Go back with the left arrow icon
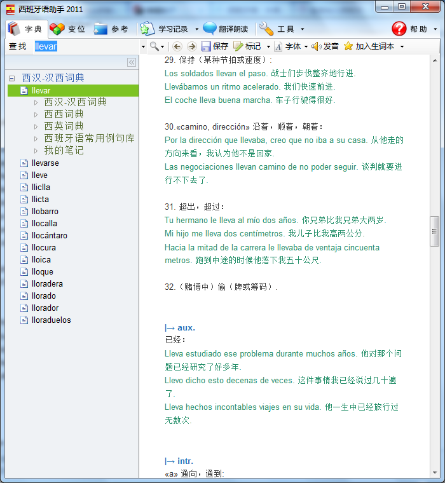Viewport: 445px width, 483px height. 177,46
